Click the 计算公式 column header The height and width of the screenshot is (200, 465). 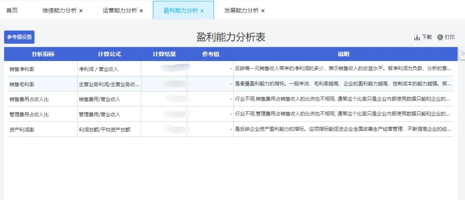[109, 54]
